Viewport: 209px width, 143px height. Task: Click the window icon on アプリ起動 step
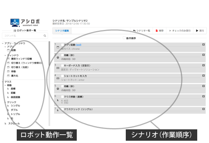coord(58,47)
